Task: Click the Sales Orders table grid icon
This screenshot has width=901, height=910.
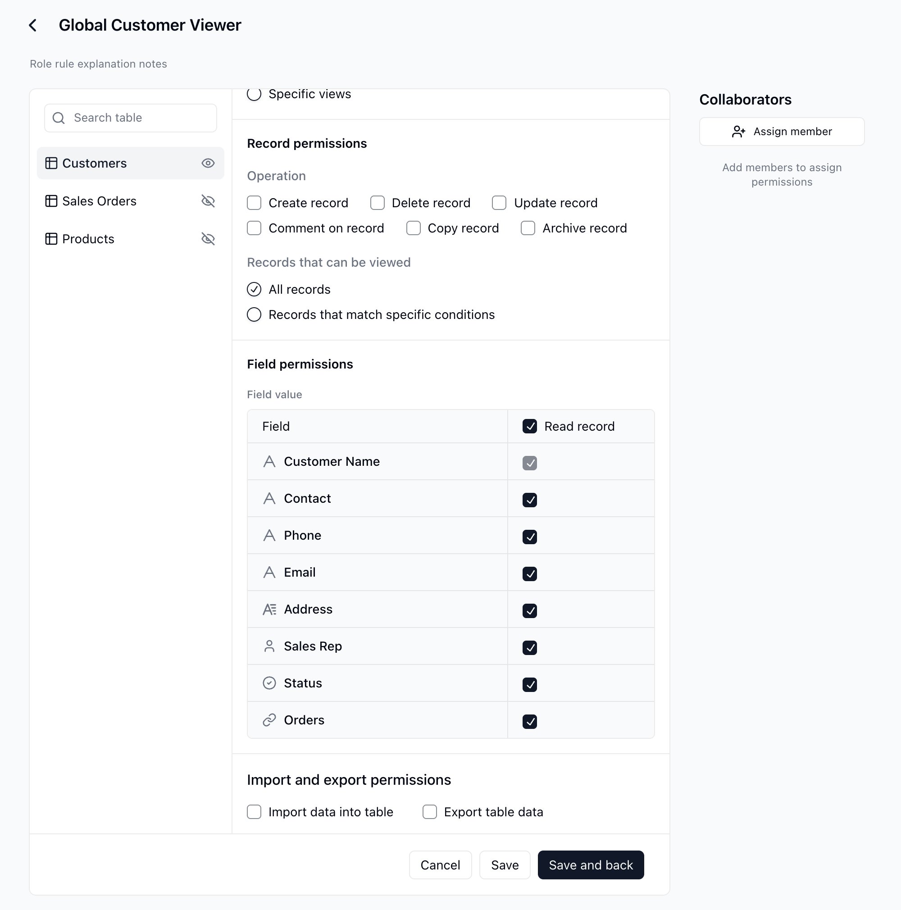Action: tap(51, 201)
